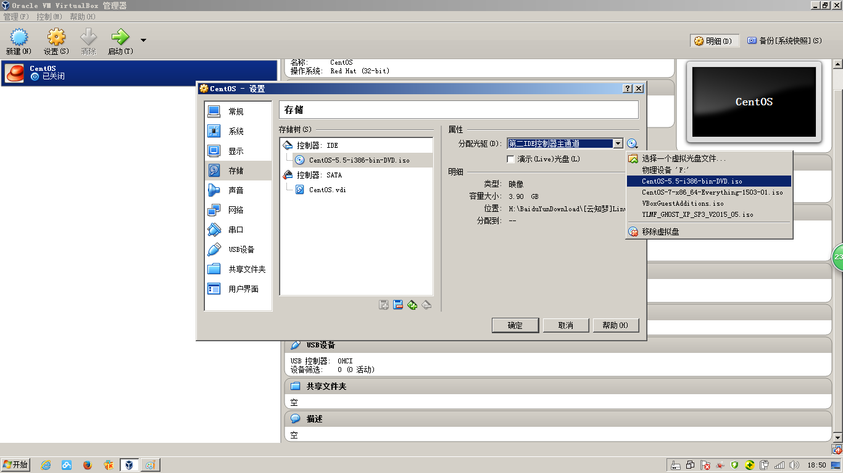Open the 常规 (General) settings page

click(x=238, y=111)
